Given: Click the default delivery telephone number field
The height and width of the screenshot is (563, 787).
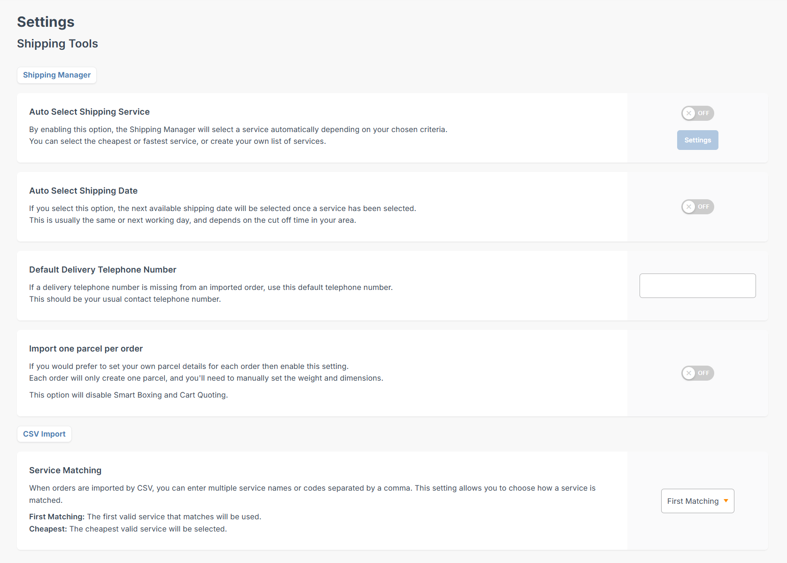Looking at the screenshot, I should click(x=697, y=285).
